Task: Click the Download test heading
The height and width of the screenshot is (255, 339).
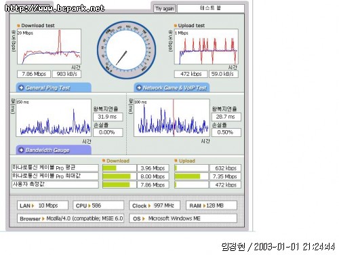Action: [x=38, y=26]
